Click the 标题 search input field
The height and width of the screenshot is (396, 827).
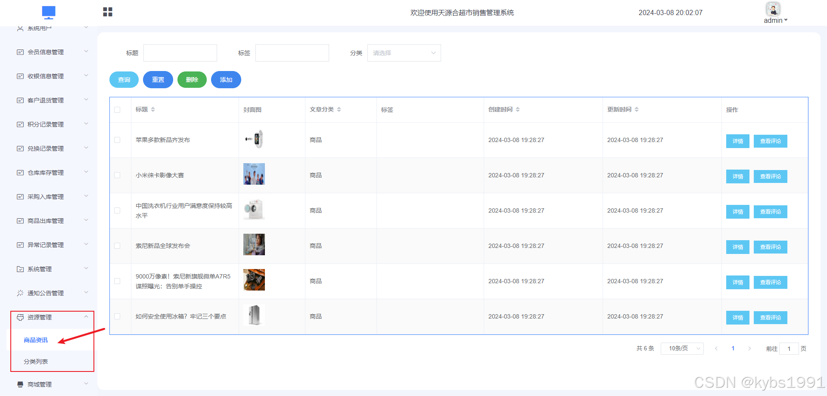[x=180, y=53]
